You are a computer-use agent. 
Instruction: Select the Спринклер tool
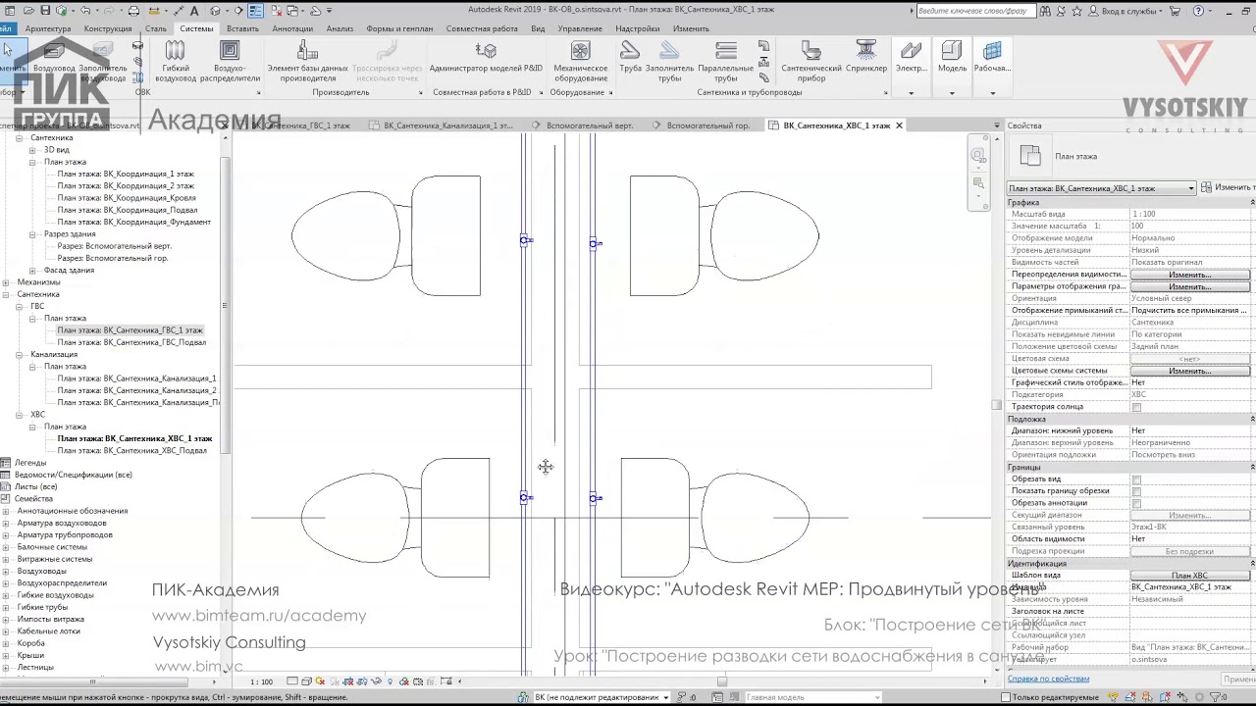point(865,57)
